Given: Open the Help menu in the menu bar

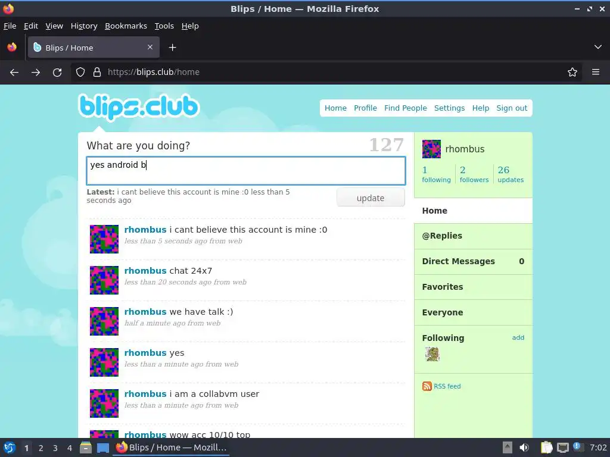Looking at the screenshot, I should pos(190,26).
